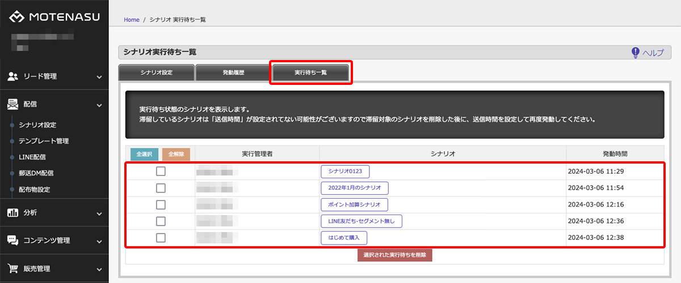
Task: Open the 発動履歴 tab
Action: [233, 73]
